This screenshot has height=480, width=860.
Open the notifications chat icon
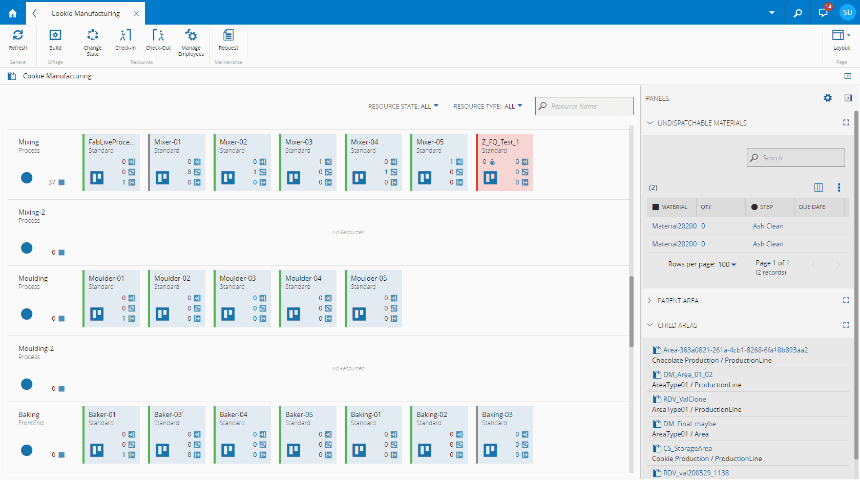point(823,13)
